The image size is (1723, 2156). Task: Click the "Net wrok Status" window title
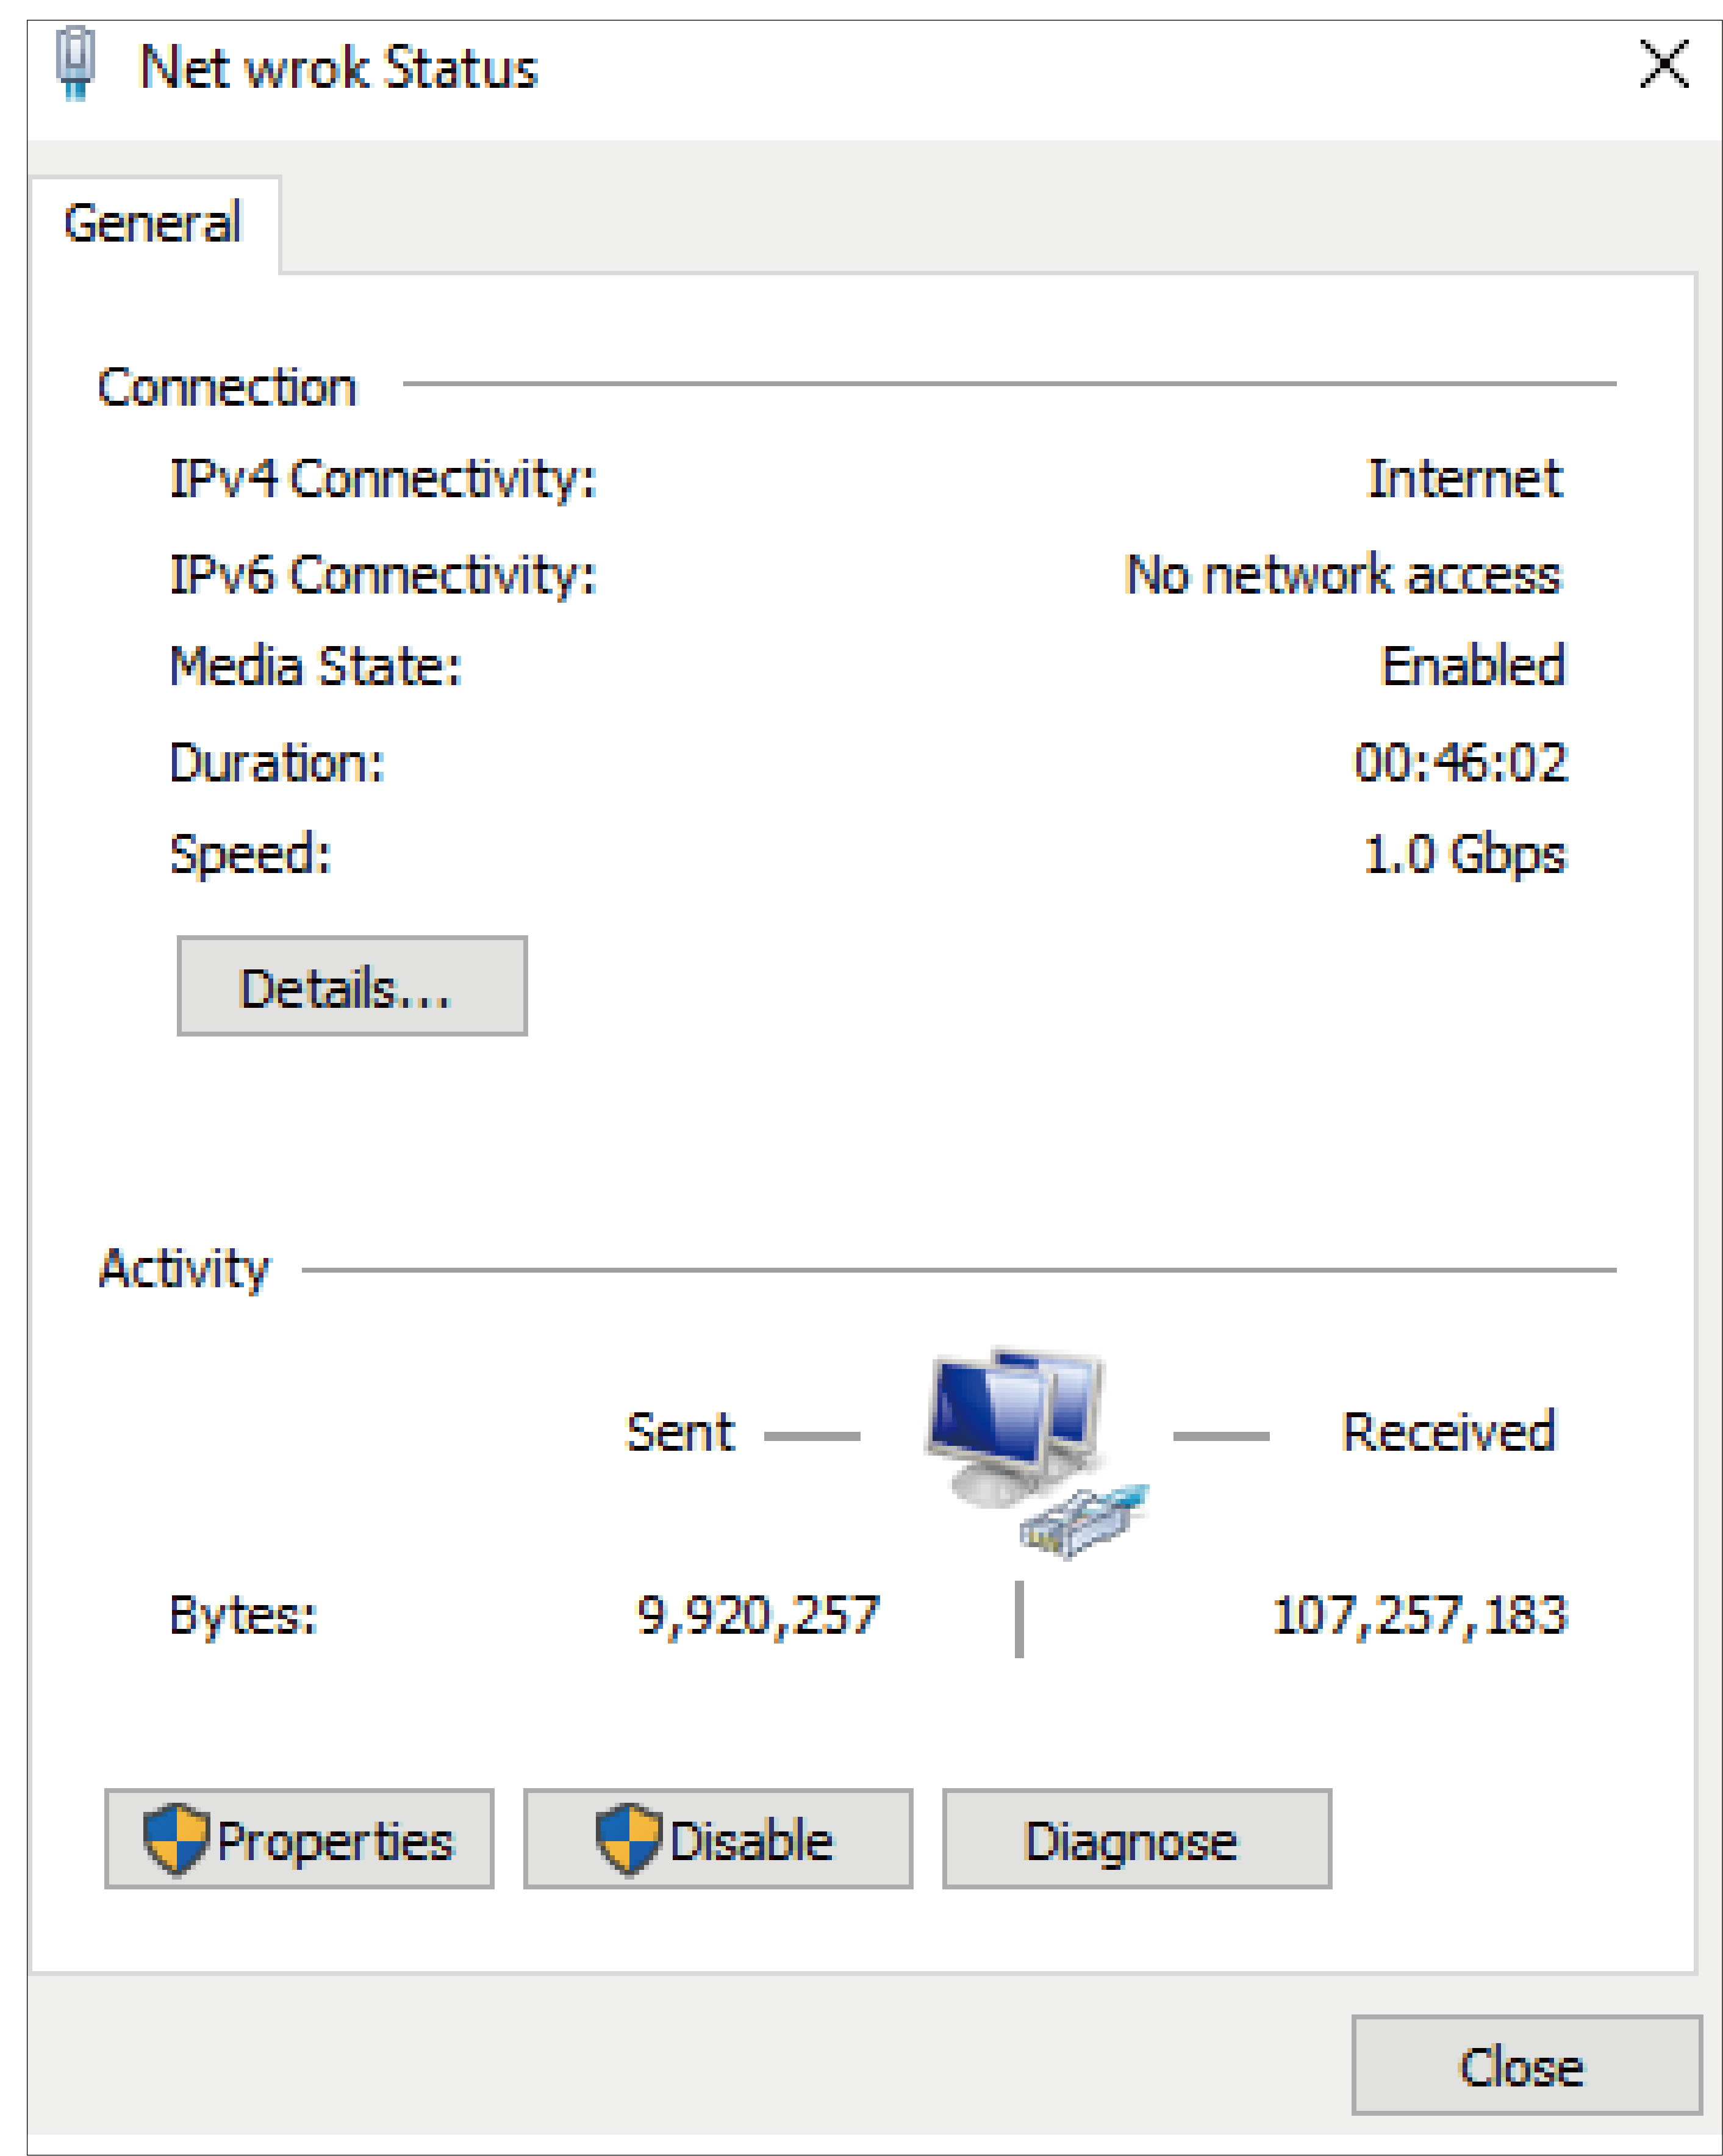coord(339,68)
